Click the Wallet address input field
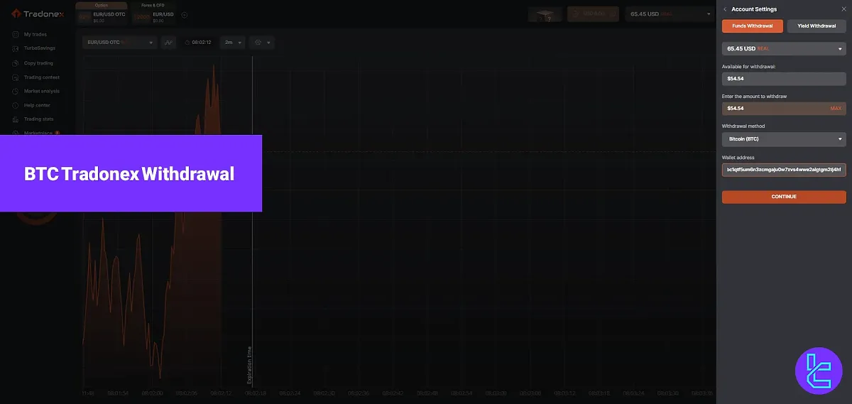Viewport: 852px width, 404px height. (784, 170)
